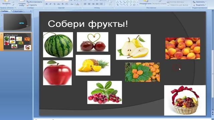Open the Упорядочить arrange menu
Image resolution: width=214 pixels, height=120 pixels.
coord(145,3)
